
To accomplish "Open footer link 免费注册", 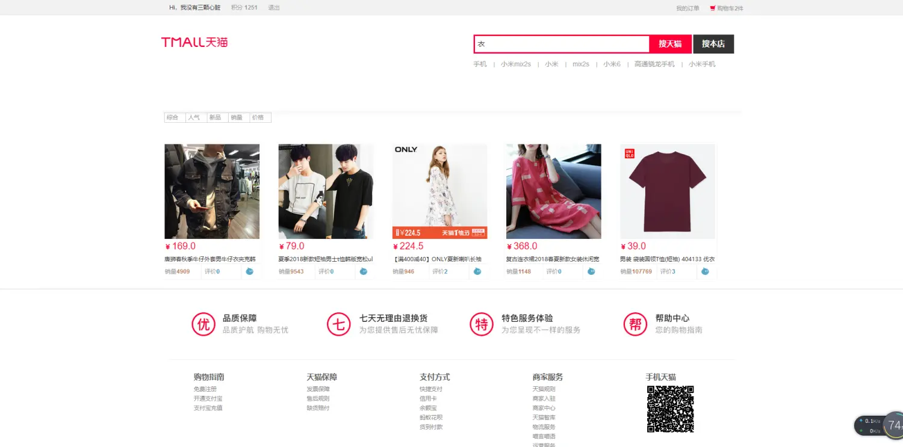I will [x=205, y=389].
